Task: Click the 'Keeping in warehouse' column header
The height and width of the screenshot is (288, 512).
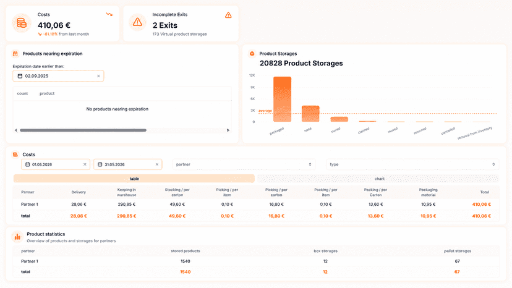Action: (x=127, y=192)
